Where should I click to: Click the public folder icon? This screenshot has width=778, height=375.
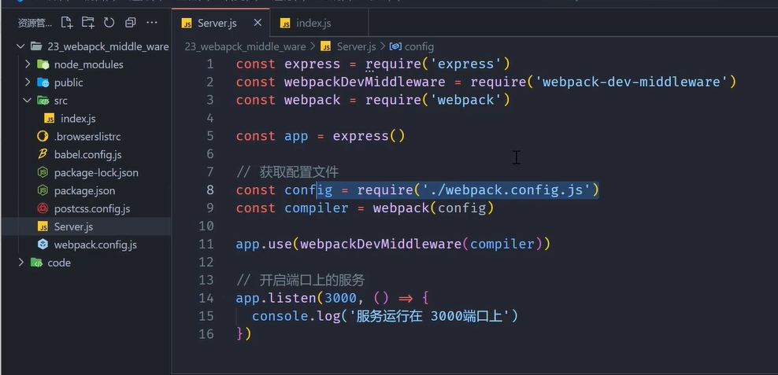[43, 83]
